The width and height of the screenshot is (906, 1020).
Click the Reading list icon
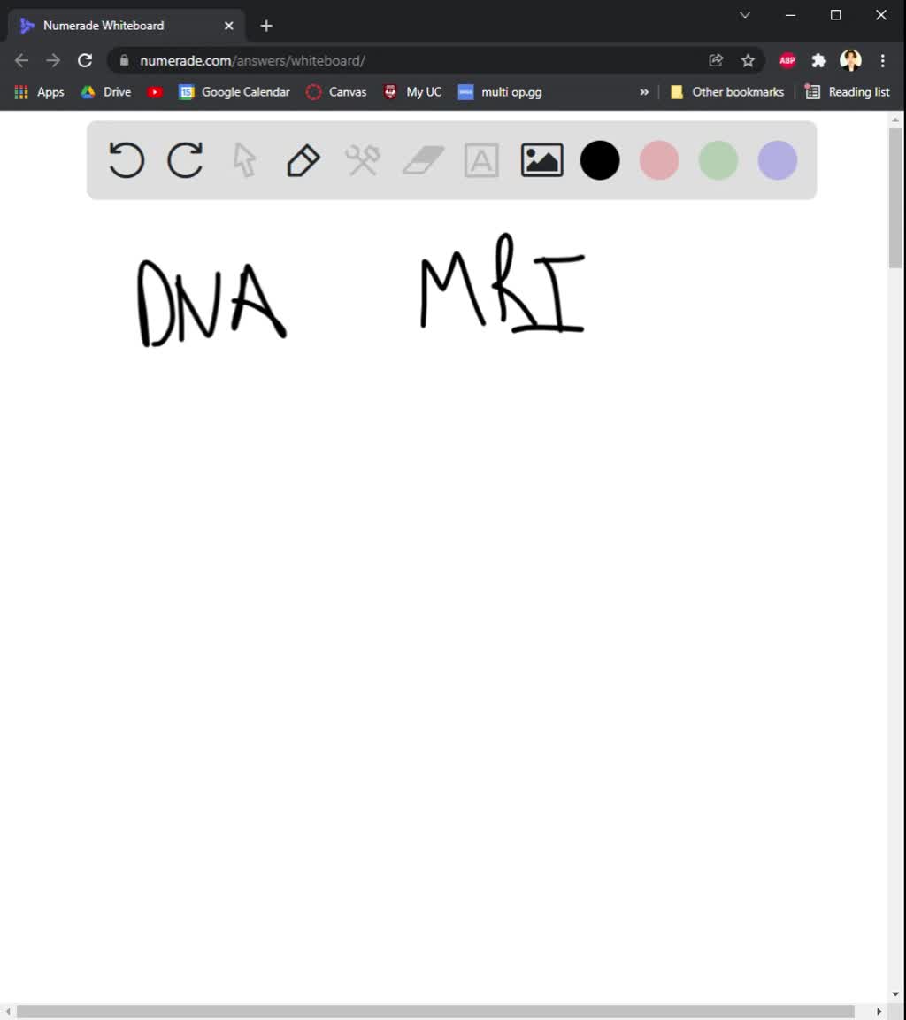pyautogui.click(x=811, y=91)
